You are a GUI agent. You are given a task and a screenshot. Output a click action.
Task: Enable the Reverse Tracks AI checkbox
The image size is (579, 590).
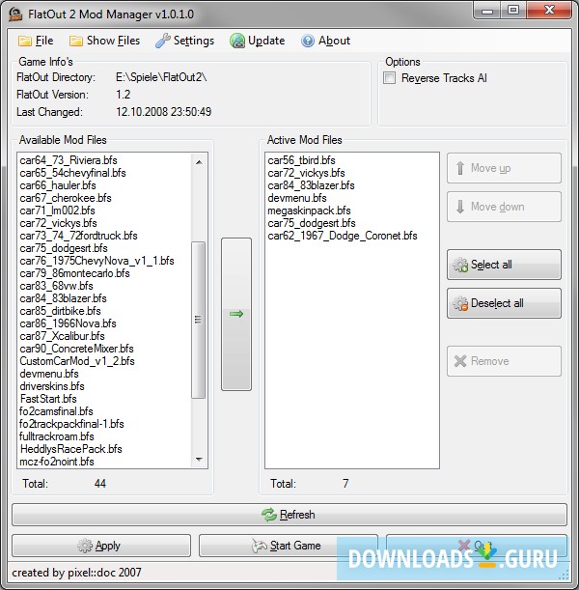pyautogui.click(x=390, y=78)
